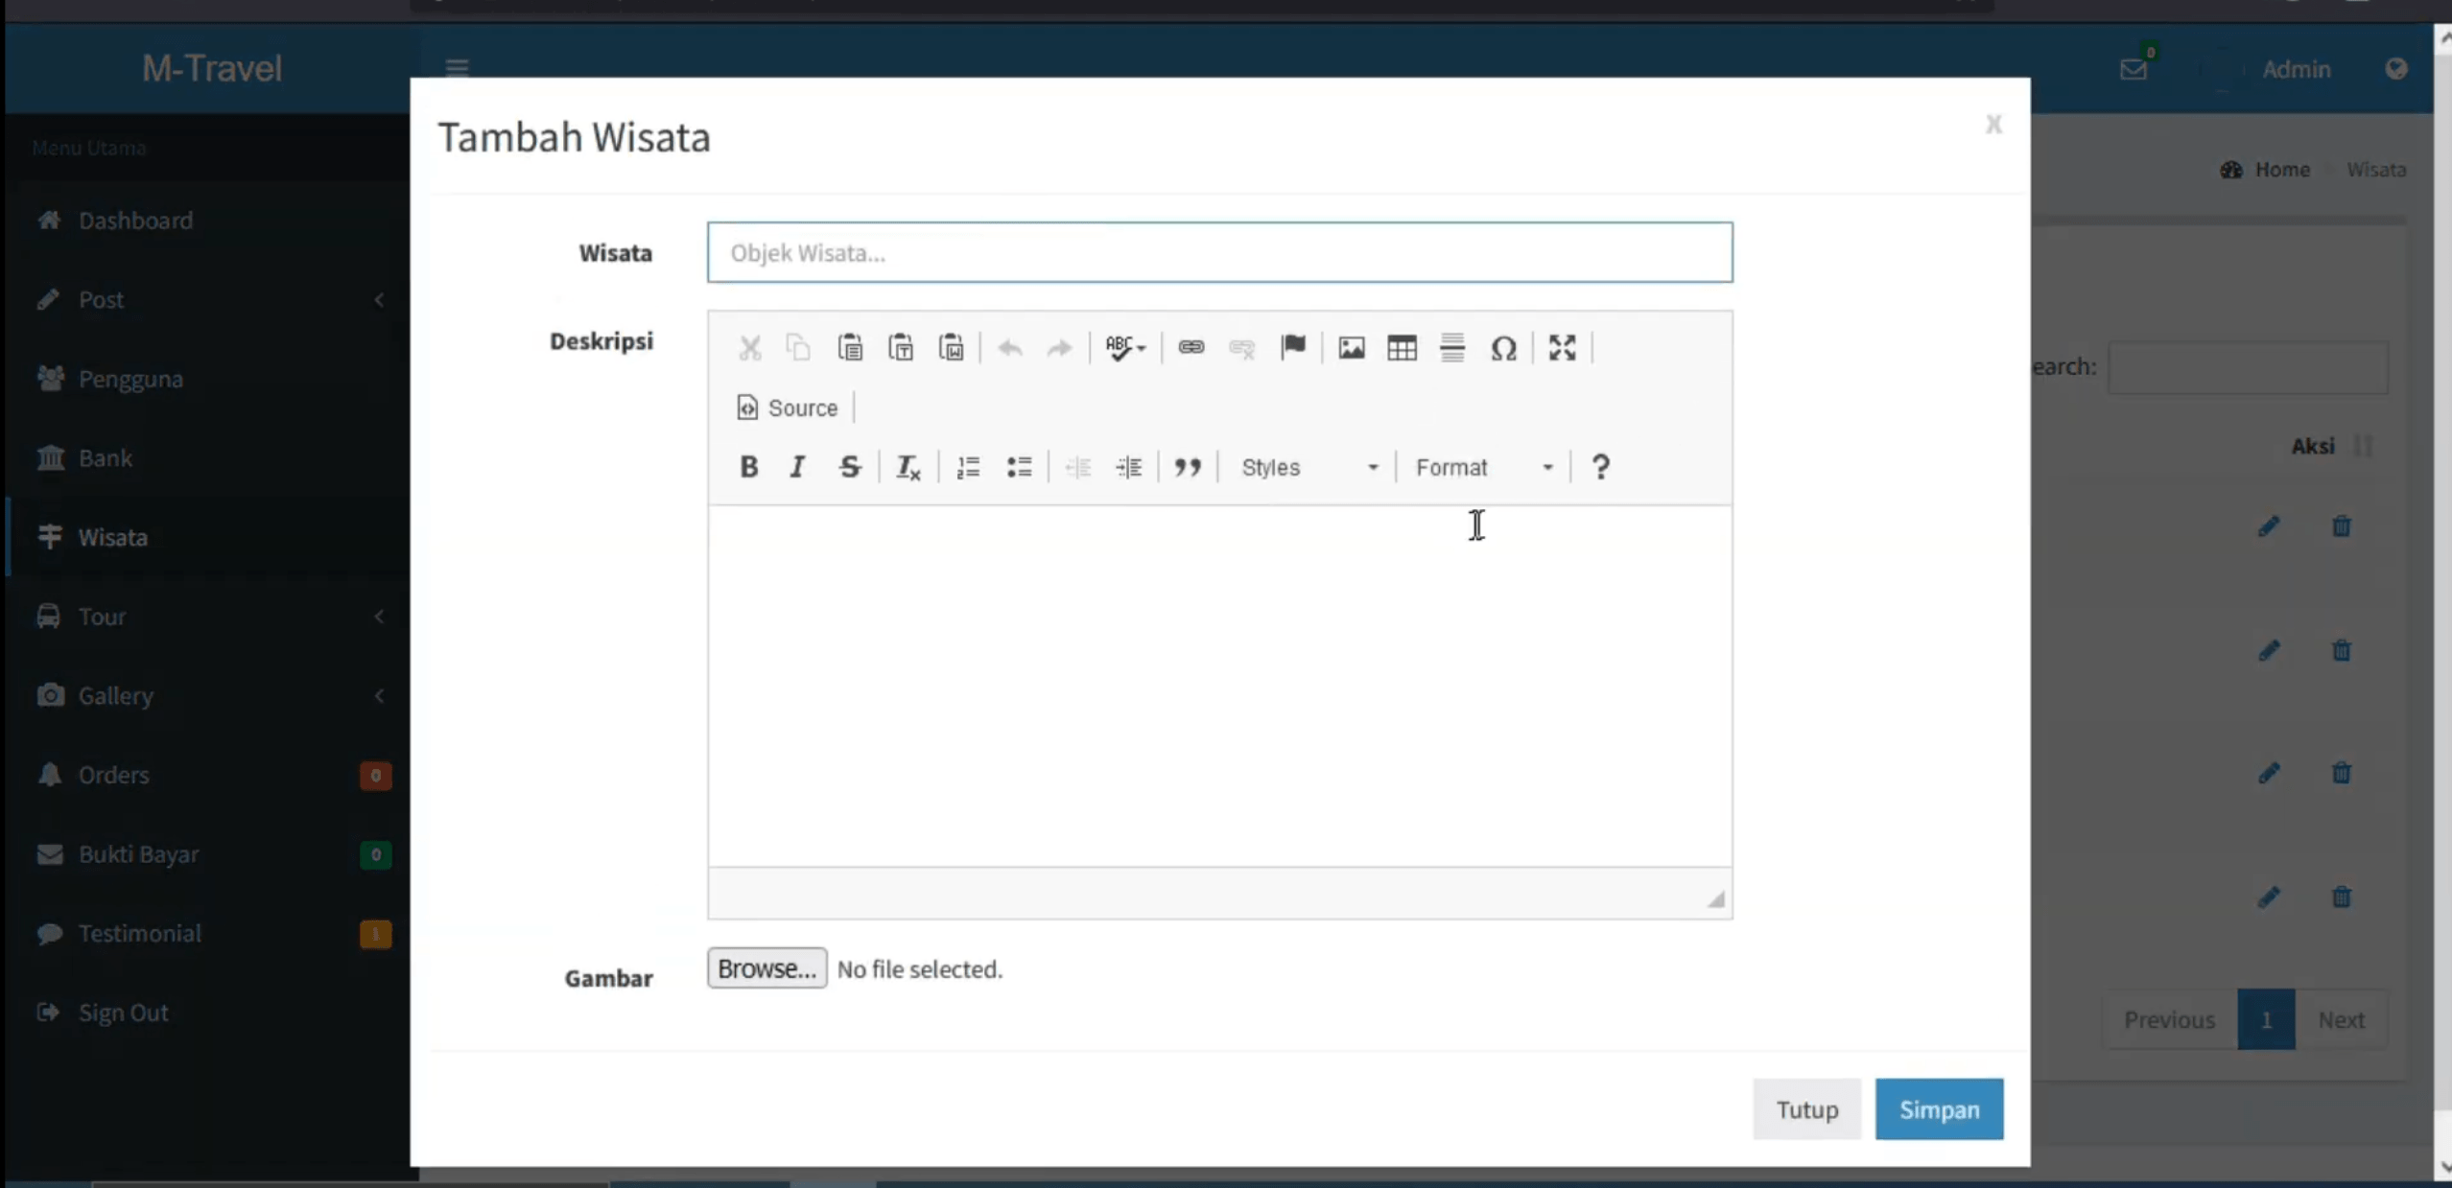This screenshot has width=2452, height=1188.
Task: Click the insert image icon
Action: point(1351,347)
